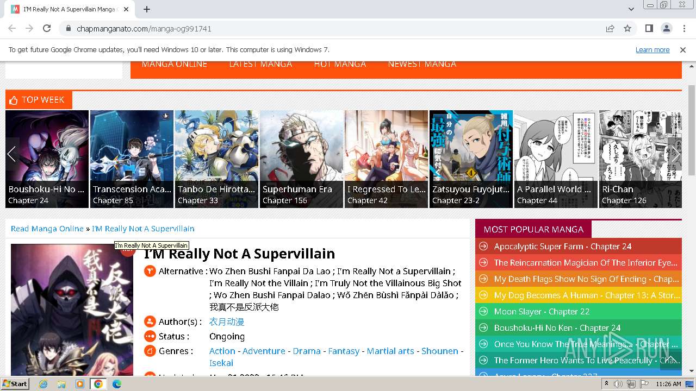This screenshot has height=391, width=696.
Task: Dismiss the Chrome update notification bar
Action: pos(683,49)
